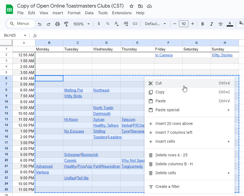Increase decimal places icon
The image size is (244, 196).
coord(126,24)
